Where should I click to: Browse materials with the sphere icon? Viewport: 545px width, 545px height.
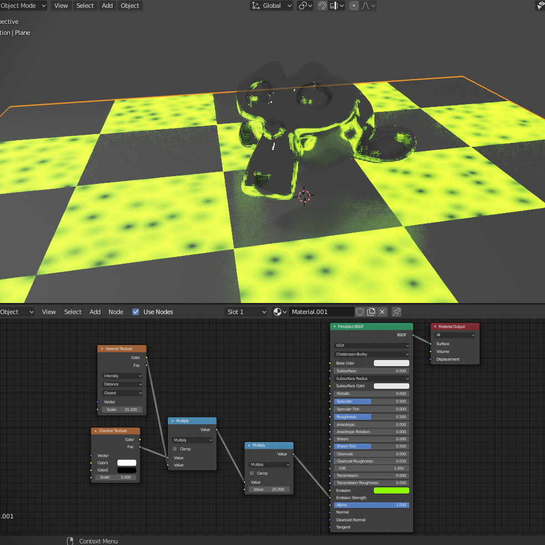(x=280, y=312)
